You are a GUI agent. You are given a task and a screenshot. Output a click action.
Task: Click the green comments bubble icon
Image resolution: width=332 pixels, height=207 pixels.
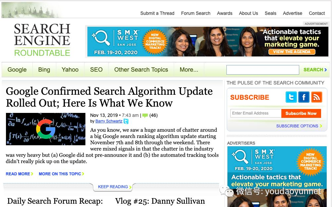(x=145, y=116)
